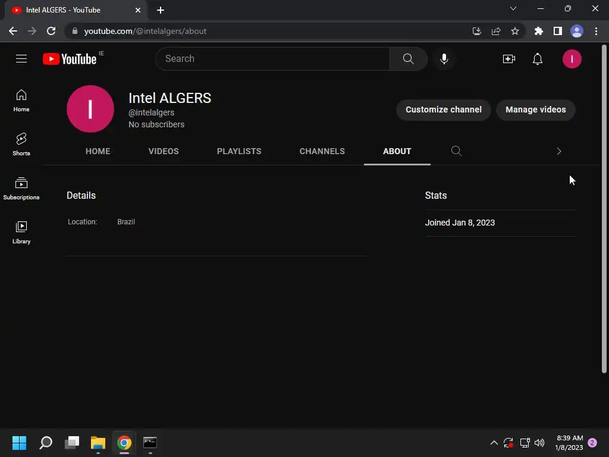The height and width of the screenshot is (457, 609).
Task: Click Customize channel button
Action: point(444,109)
